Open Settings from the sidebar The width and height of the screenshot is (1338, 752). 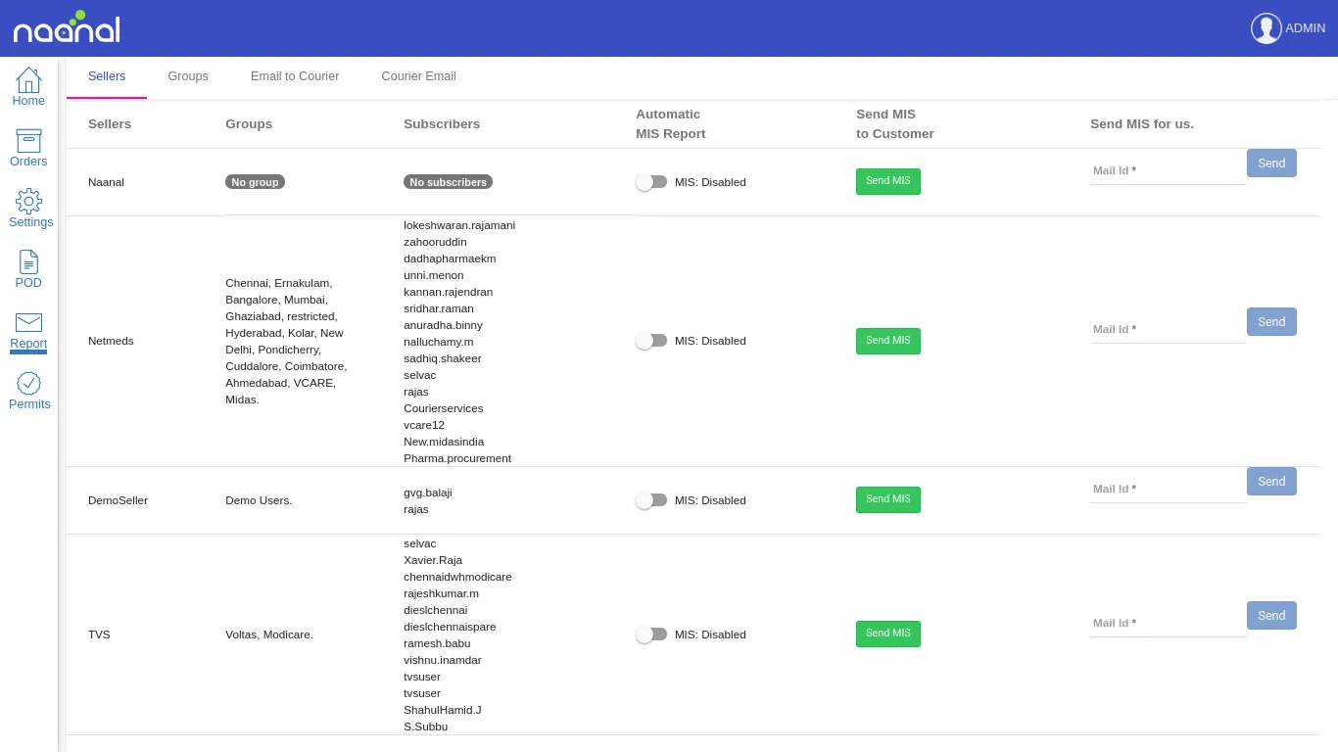30,208
